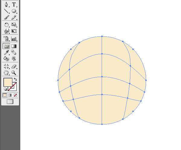Image resolution: width=181 pixels, height=150 pixels.
Task: Set paint mode to Color button
Action: click(5, 95)
